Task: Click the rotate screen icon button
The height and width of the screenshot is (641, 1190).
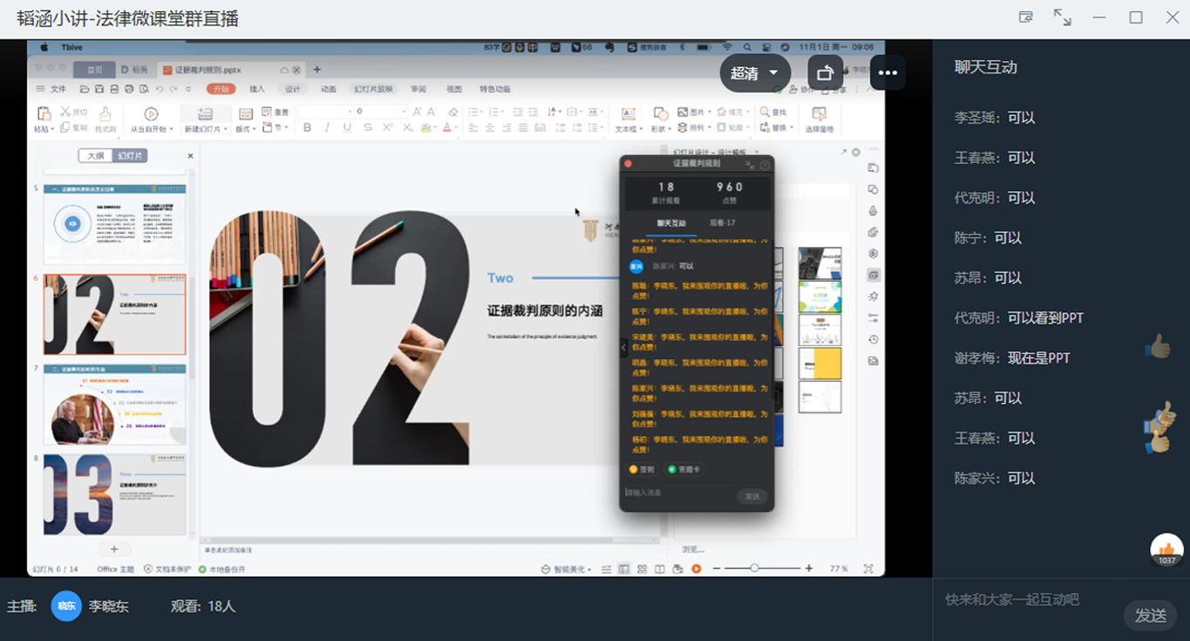Action: (825, 73)
